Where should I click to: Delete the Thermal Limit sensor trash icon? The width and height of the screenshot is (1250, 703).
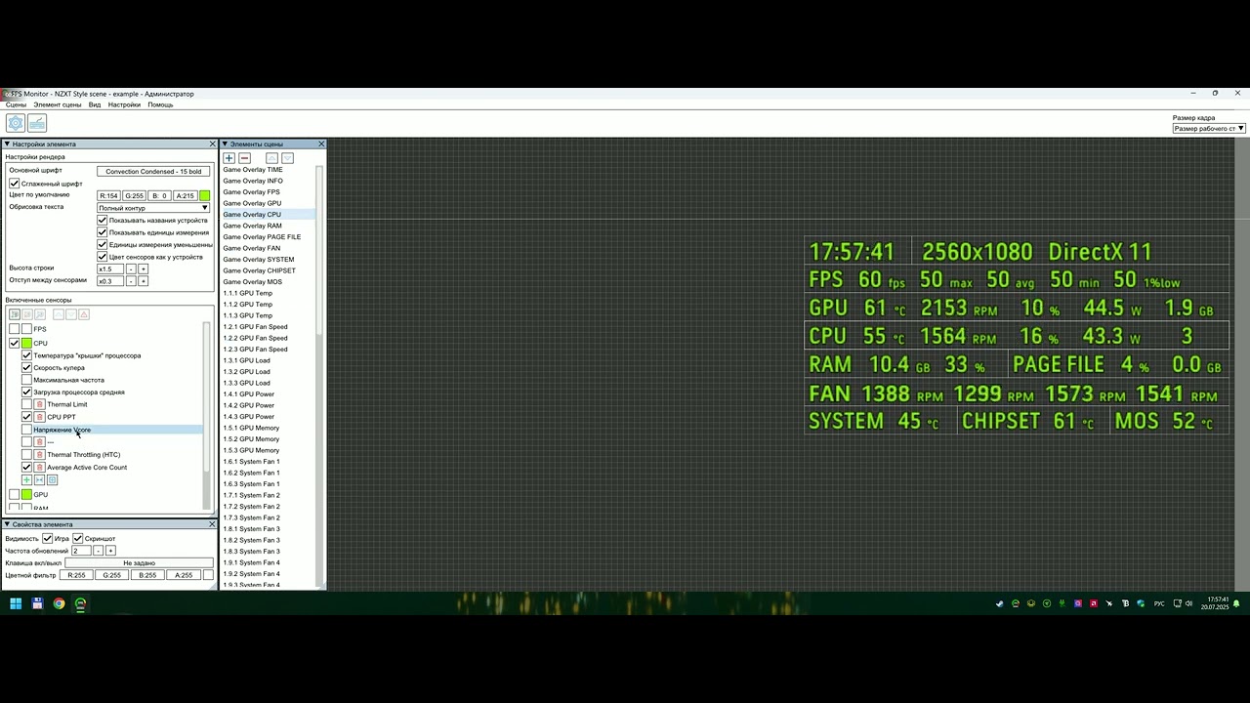pyautogui.click(x=40, y=404)
